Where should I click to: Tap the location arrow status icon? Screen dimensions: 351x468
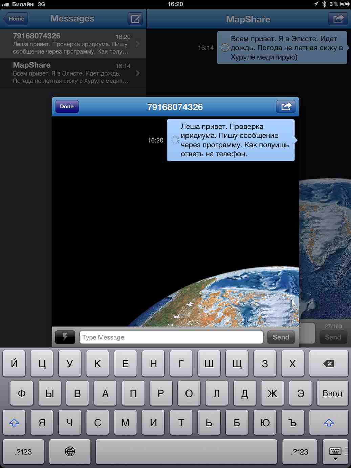[316, 4]
